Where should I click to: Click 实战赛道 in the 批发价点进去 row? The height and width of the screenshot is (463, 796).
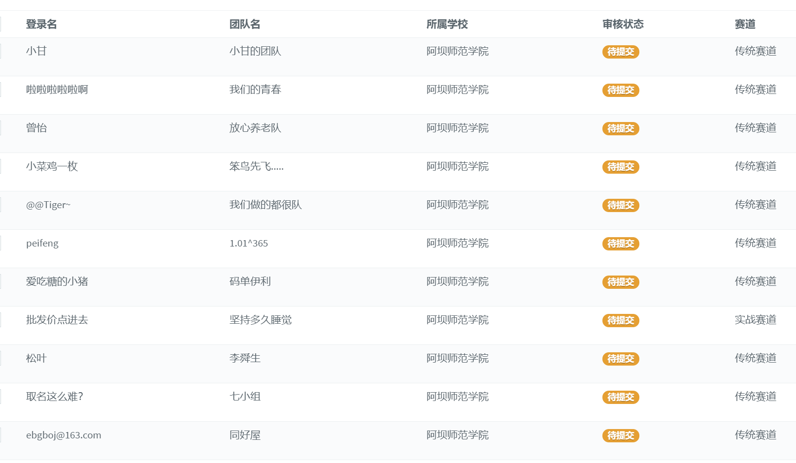tap(755, 320)
